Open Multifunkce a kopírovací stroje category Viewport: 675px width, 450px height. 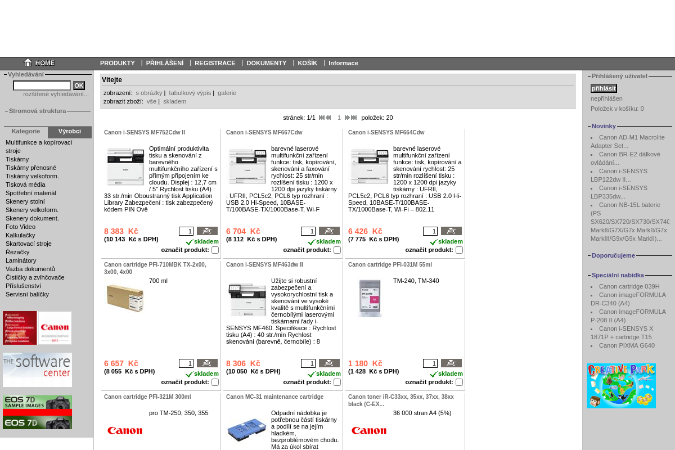pyautogui.click(x=39, y=146)
